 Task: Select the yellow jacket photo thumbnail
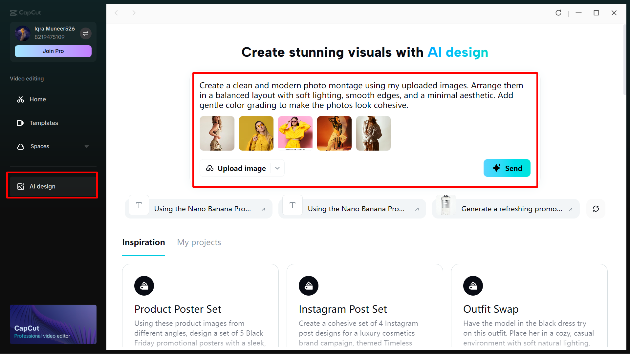pyautogui.click(x=256, y=133)
